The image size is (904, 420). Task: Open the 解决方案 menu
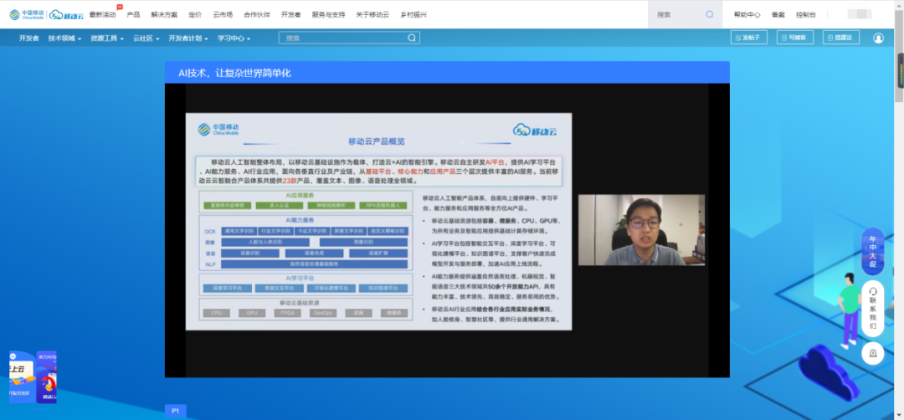[164, 14]
